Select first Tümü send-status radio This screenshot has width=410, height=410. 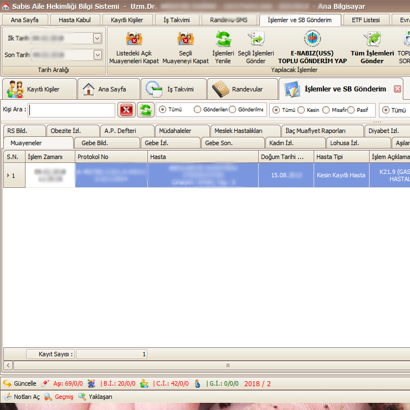tap(162, 109)
